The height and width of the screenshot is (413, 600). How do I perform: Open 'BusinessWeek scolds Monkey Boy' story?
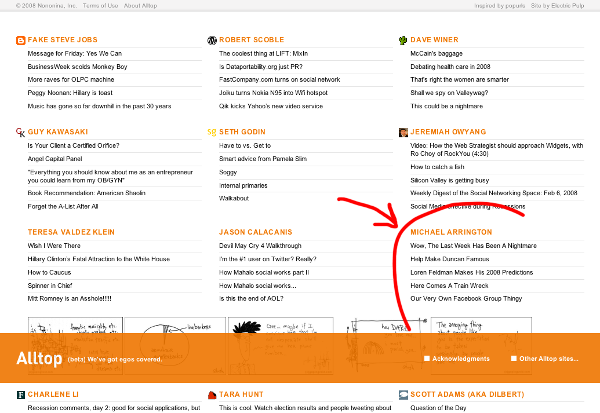[x=77, y=67]
